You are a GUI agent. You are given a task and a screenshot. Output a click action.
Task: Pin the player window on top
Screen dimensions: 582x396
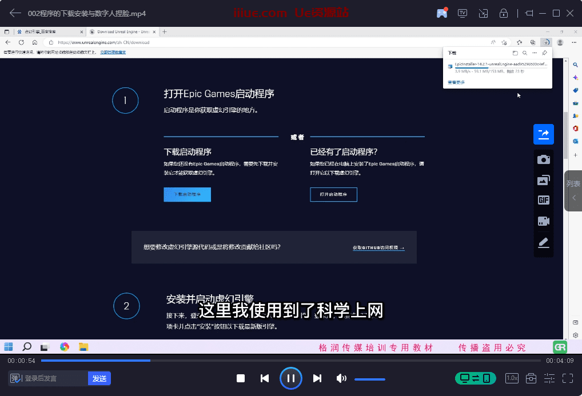529,13
